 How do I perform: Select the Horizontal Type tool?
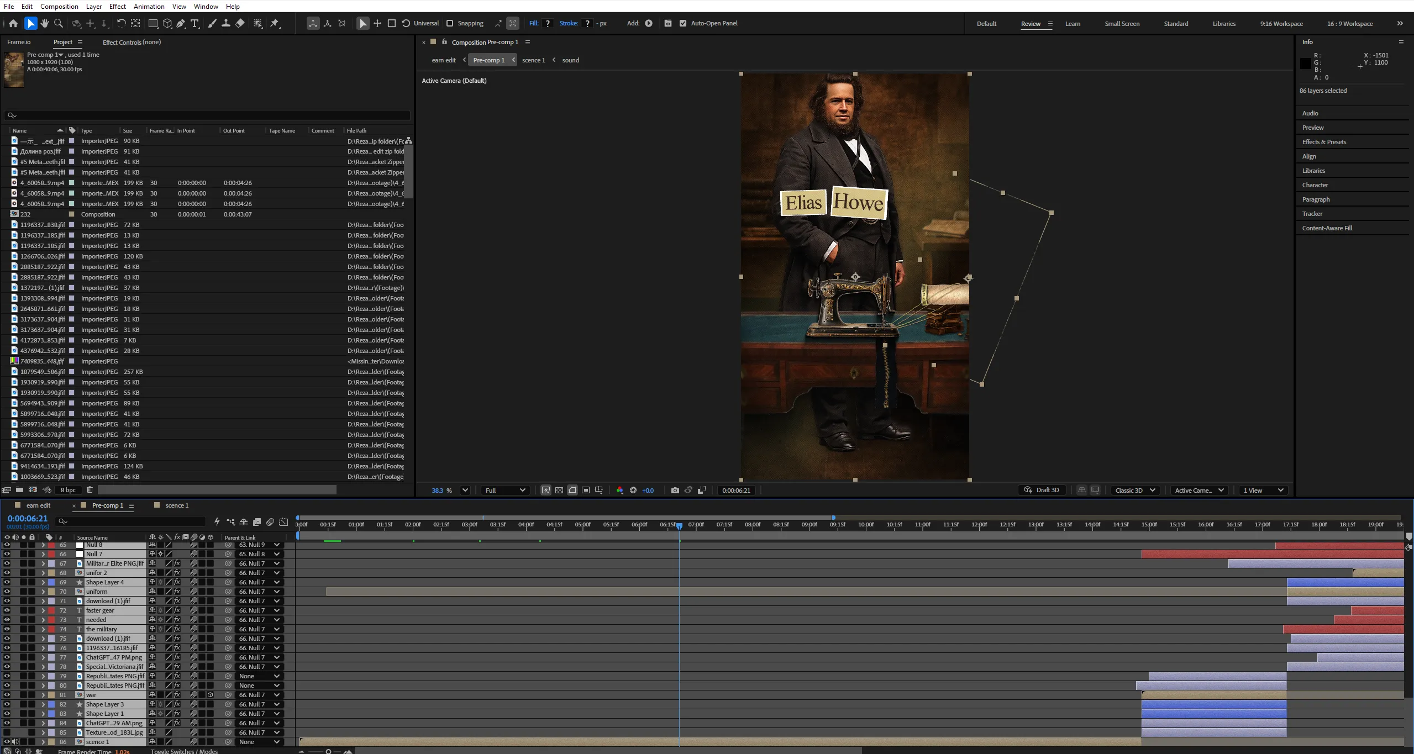[x=195, y=23]
